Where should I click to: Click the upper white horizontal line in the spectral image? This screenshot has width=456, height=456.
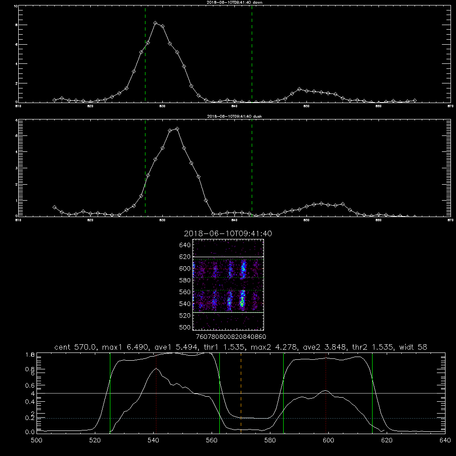coord(228,257)
